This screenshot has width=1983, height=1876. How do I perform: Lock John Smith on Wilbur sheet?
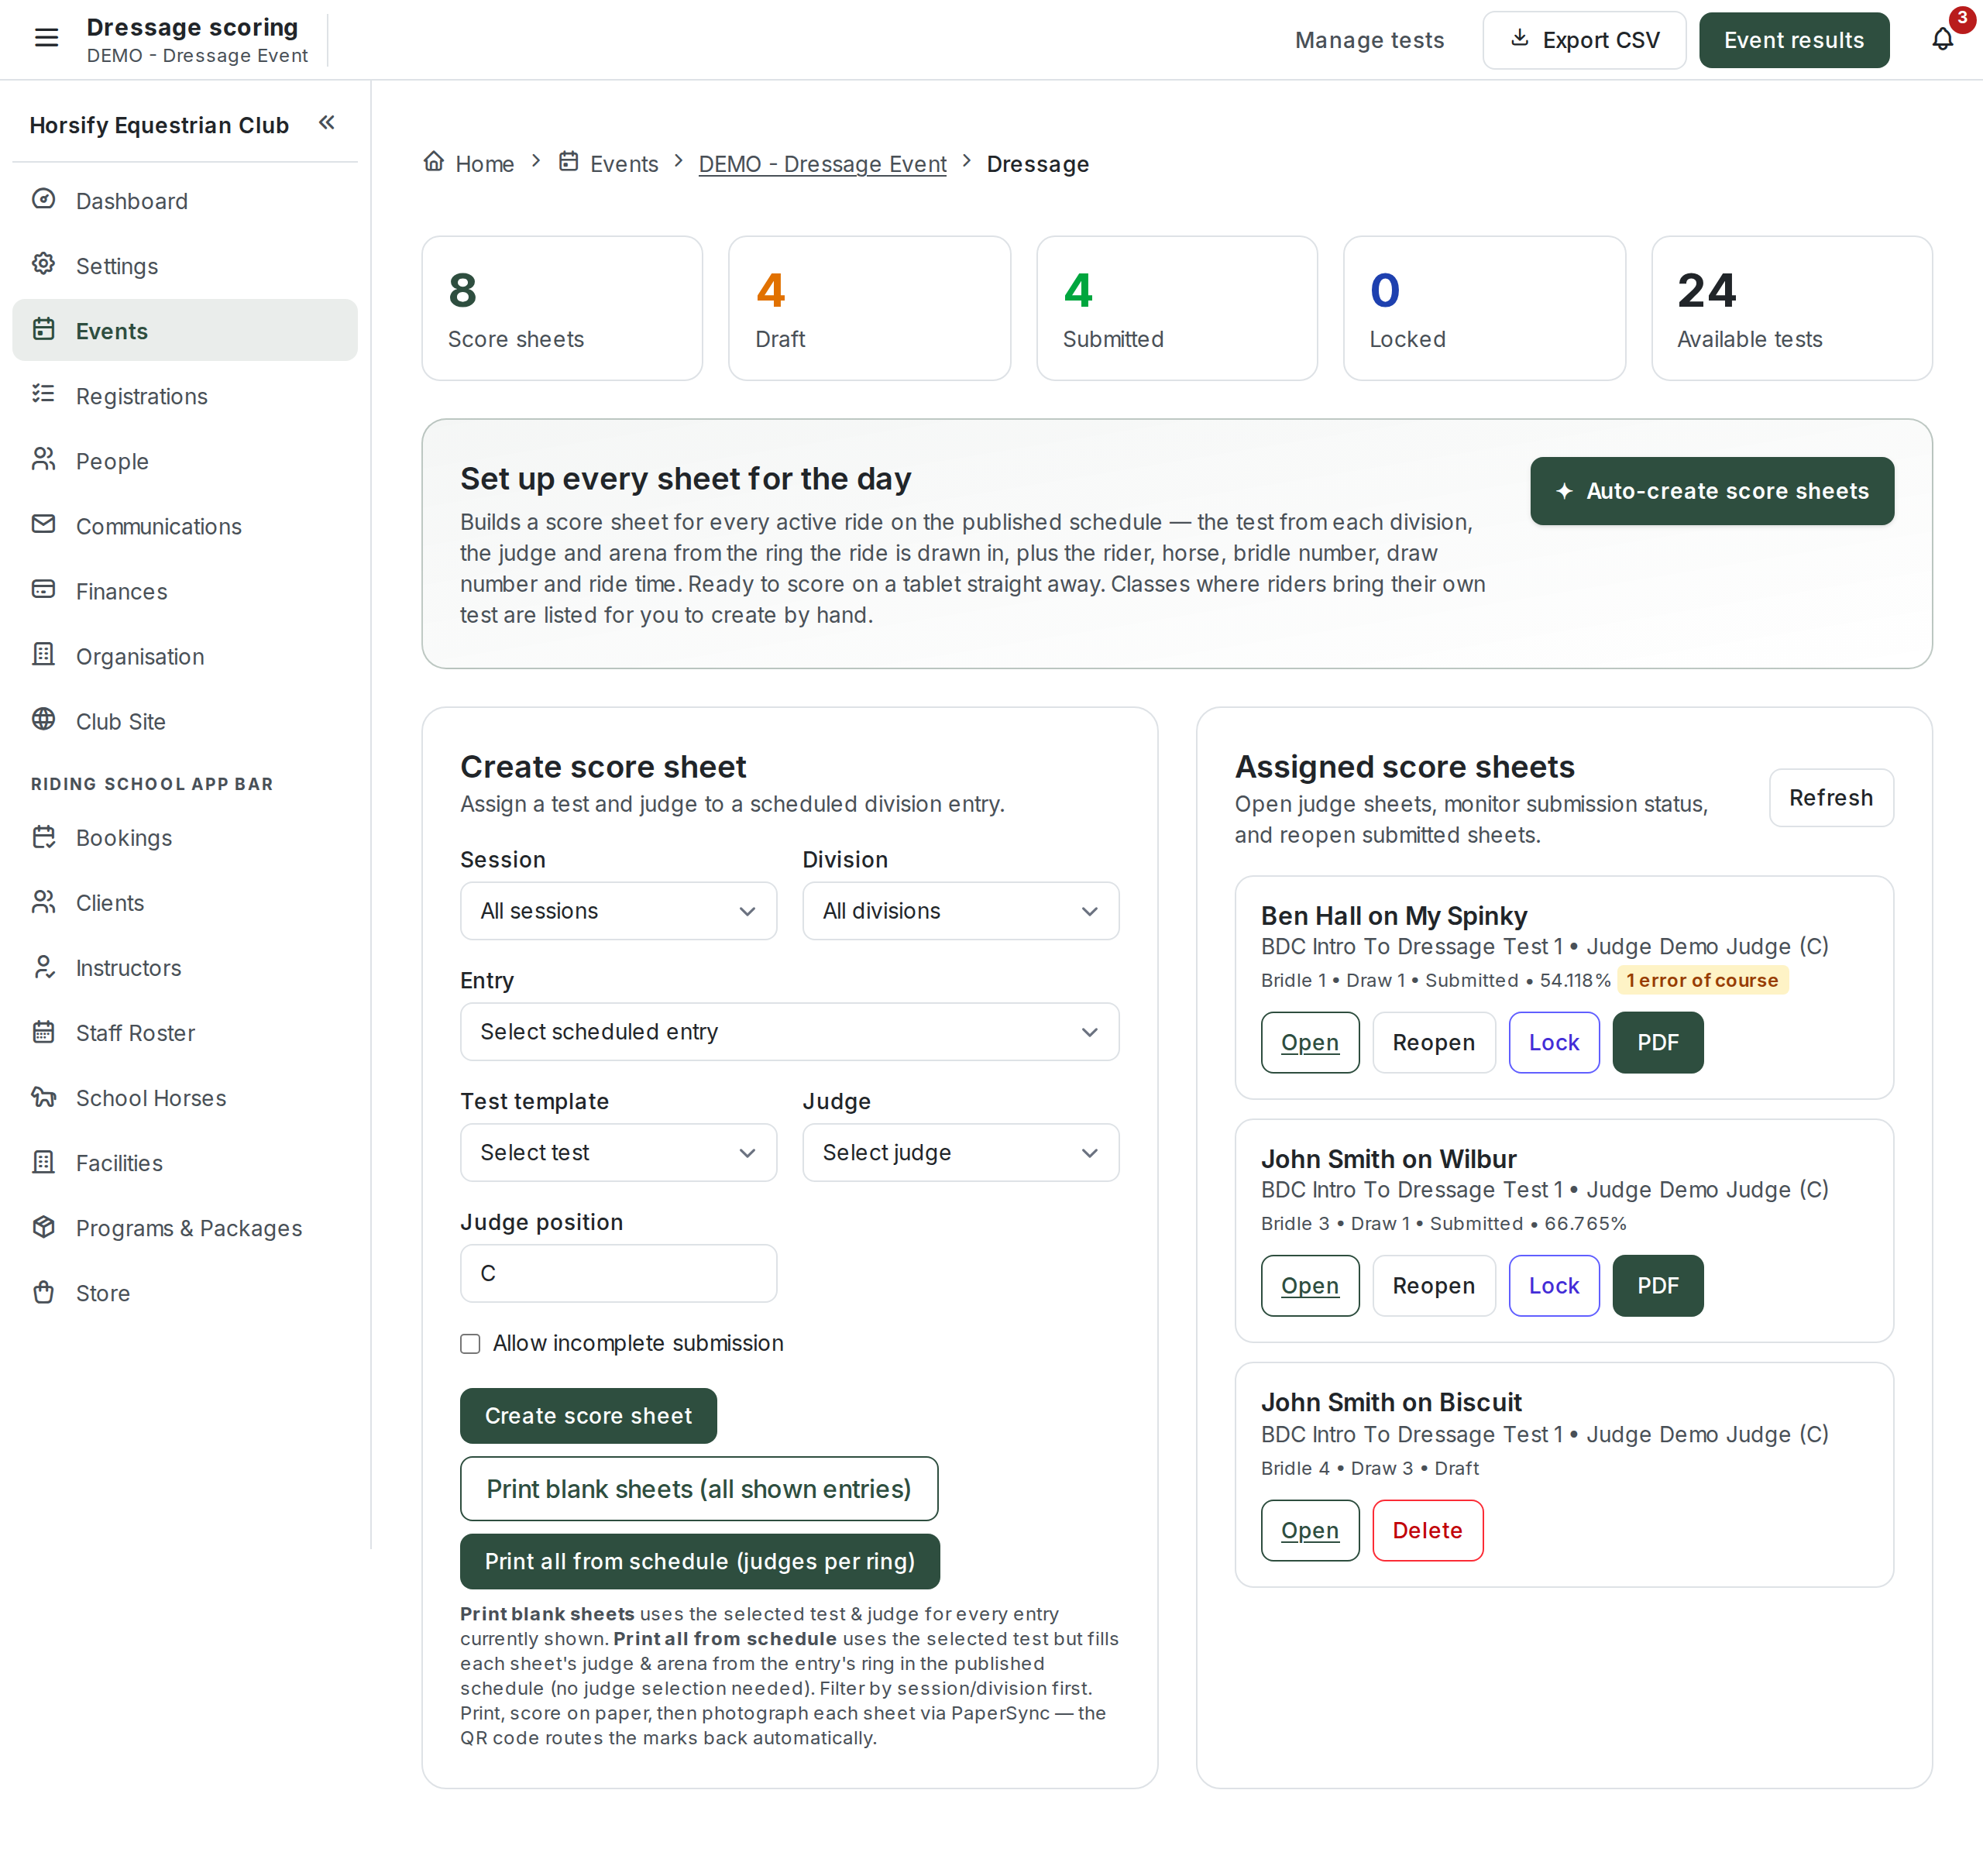tap(1553, 1286)
